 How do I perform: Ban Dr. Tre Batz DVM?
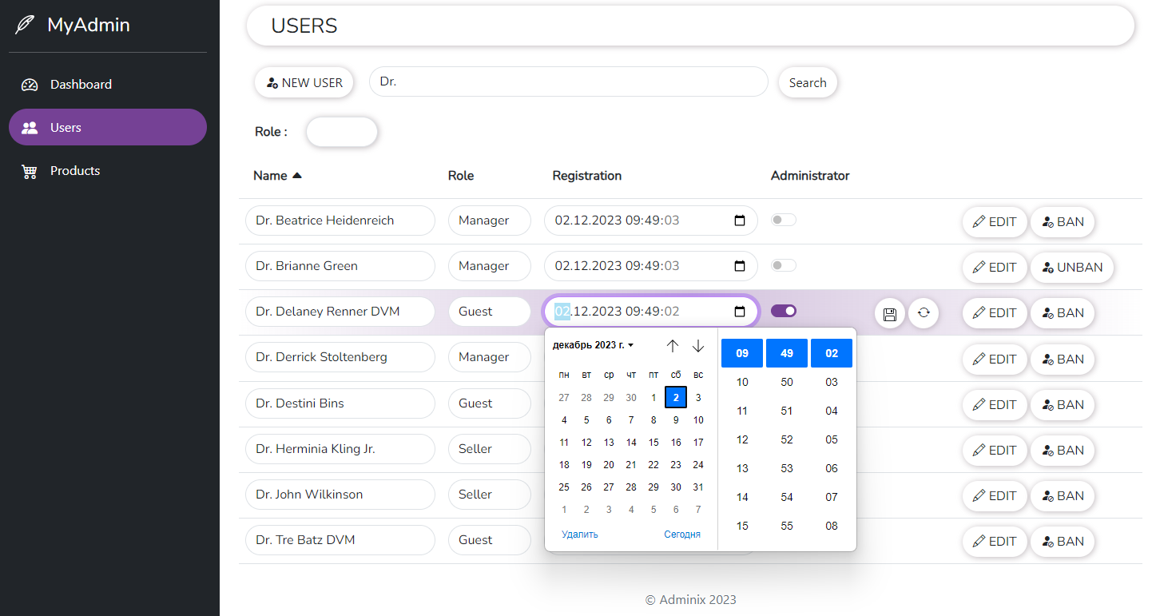(x=1063, y=542)
